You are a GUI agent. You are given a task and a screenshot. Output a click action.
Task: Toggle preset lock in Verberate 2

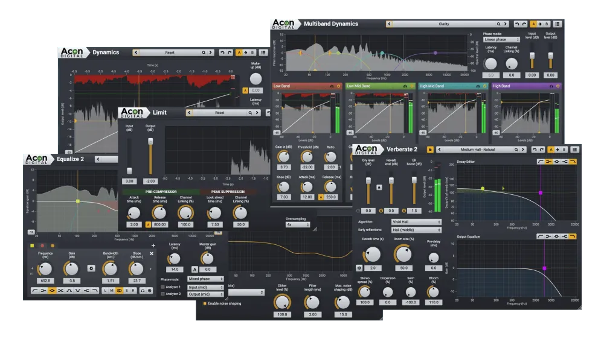430,150
